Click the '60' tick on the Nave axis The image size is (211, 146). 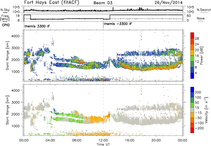[189, 16]
